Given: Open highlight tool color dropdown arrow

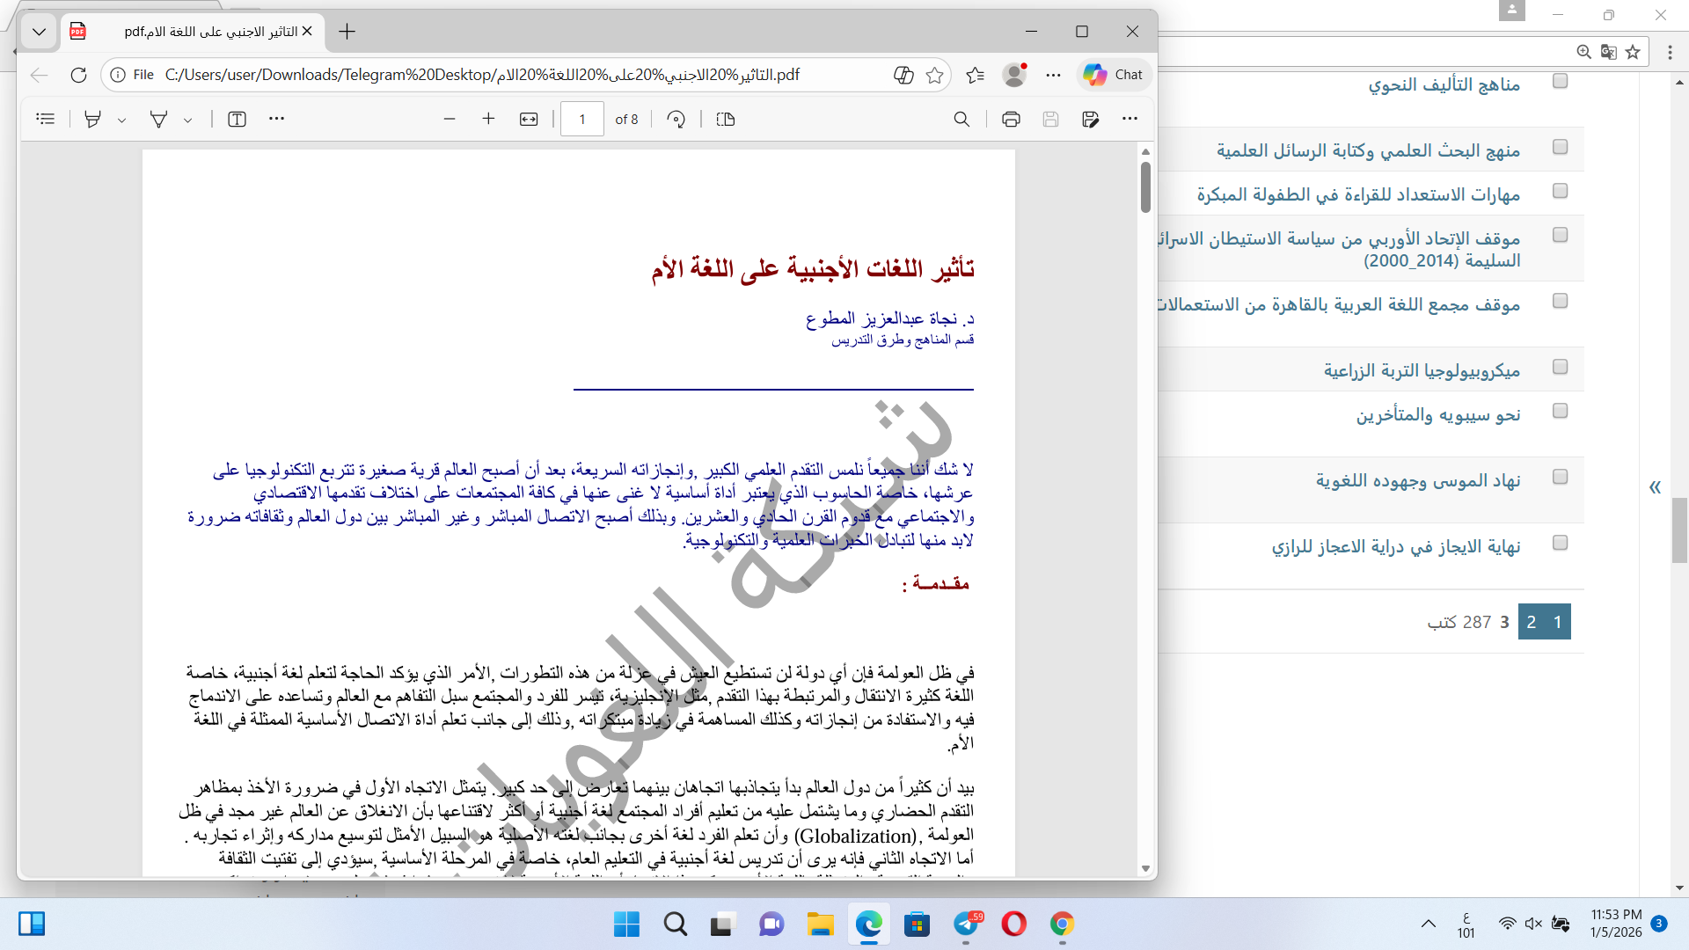Looking at the screenshot, I should [121, 120].
